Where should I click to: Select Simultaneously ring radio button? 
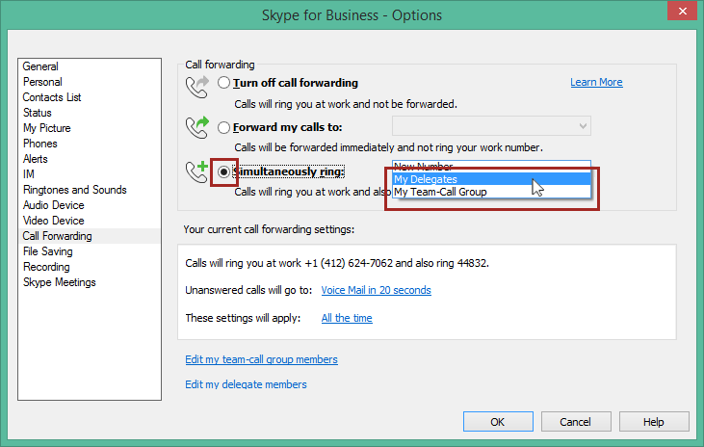tap(223, 171)
